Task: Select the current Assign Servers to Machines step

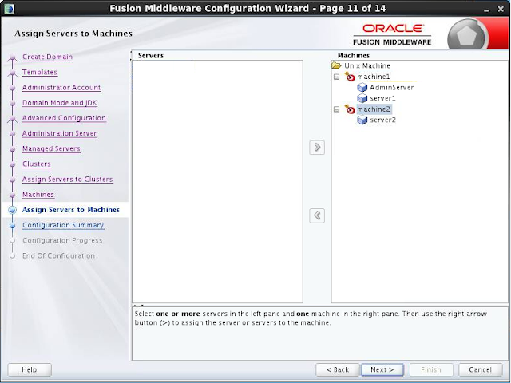Action: point(71,210)
